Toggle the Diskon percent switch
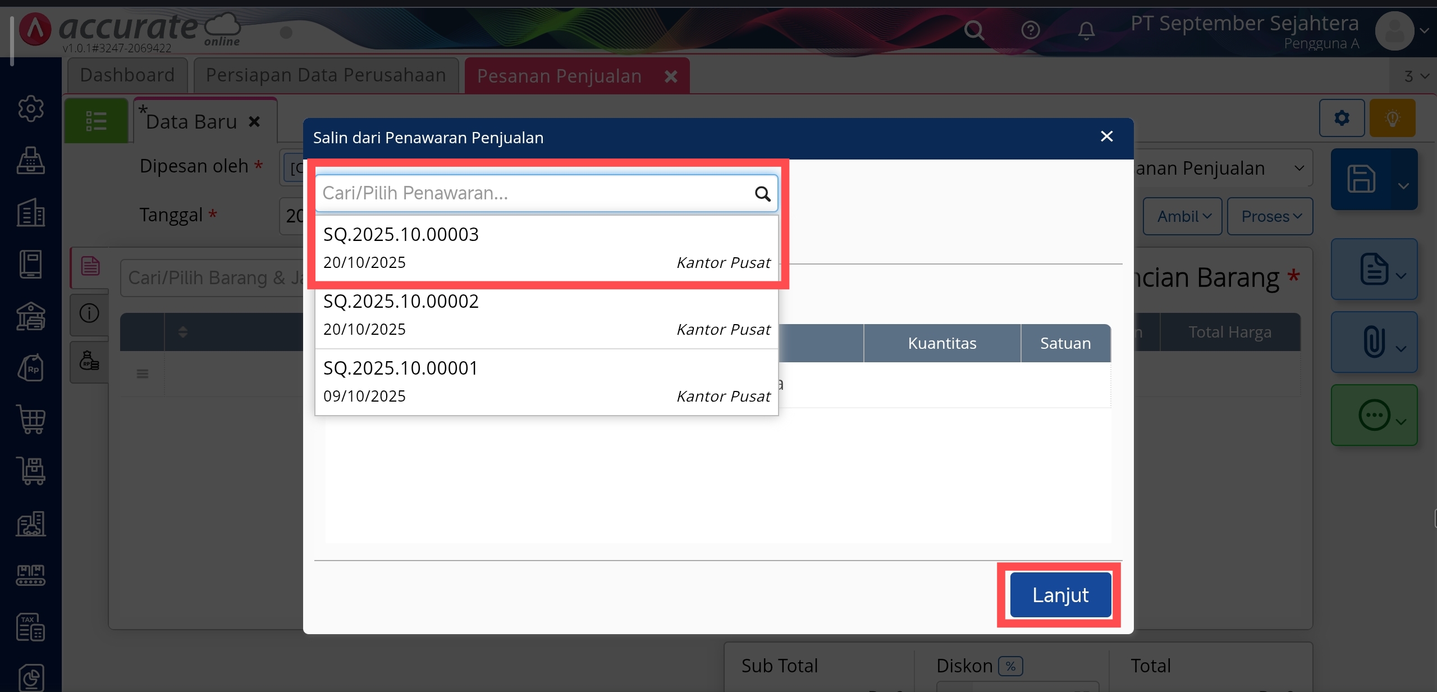This screenshot has height=692, width=1437. 1010,666
